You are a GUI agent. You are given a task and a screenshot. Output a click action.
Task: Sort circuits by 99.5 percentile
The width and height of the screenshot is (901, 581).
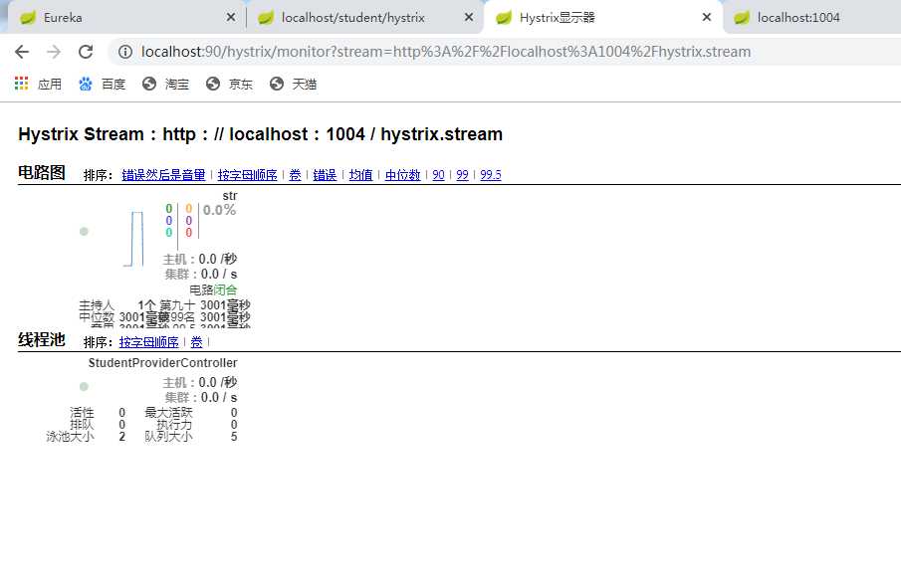(x=491, y=175)
